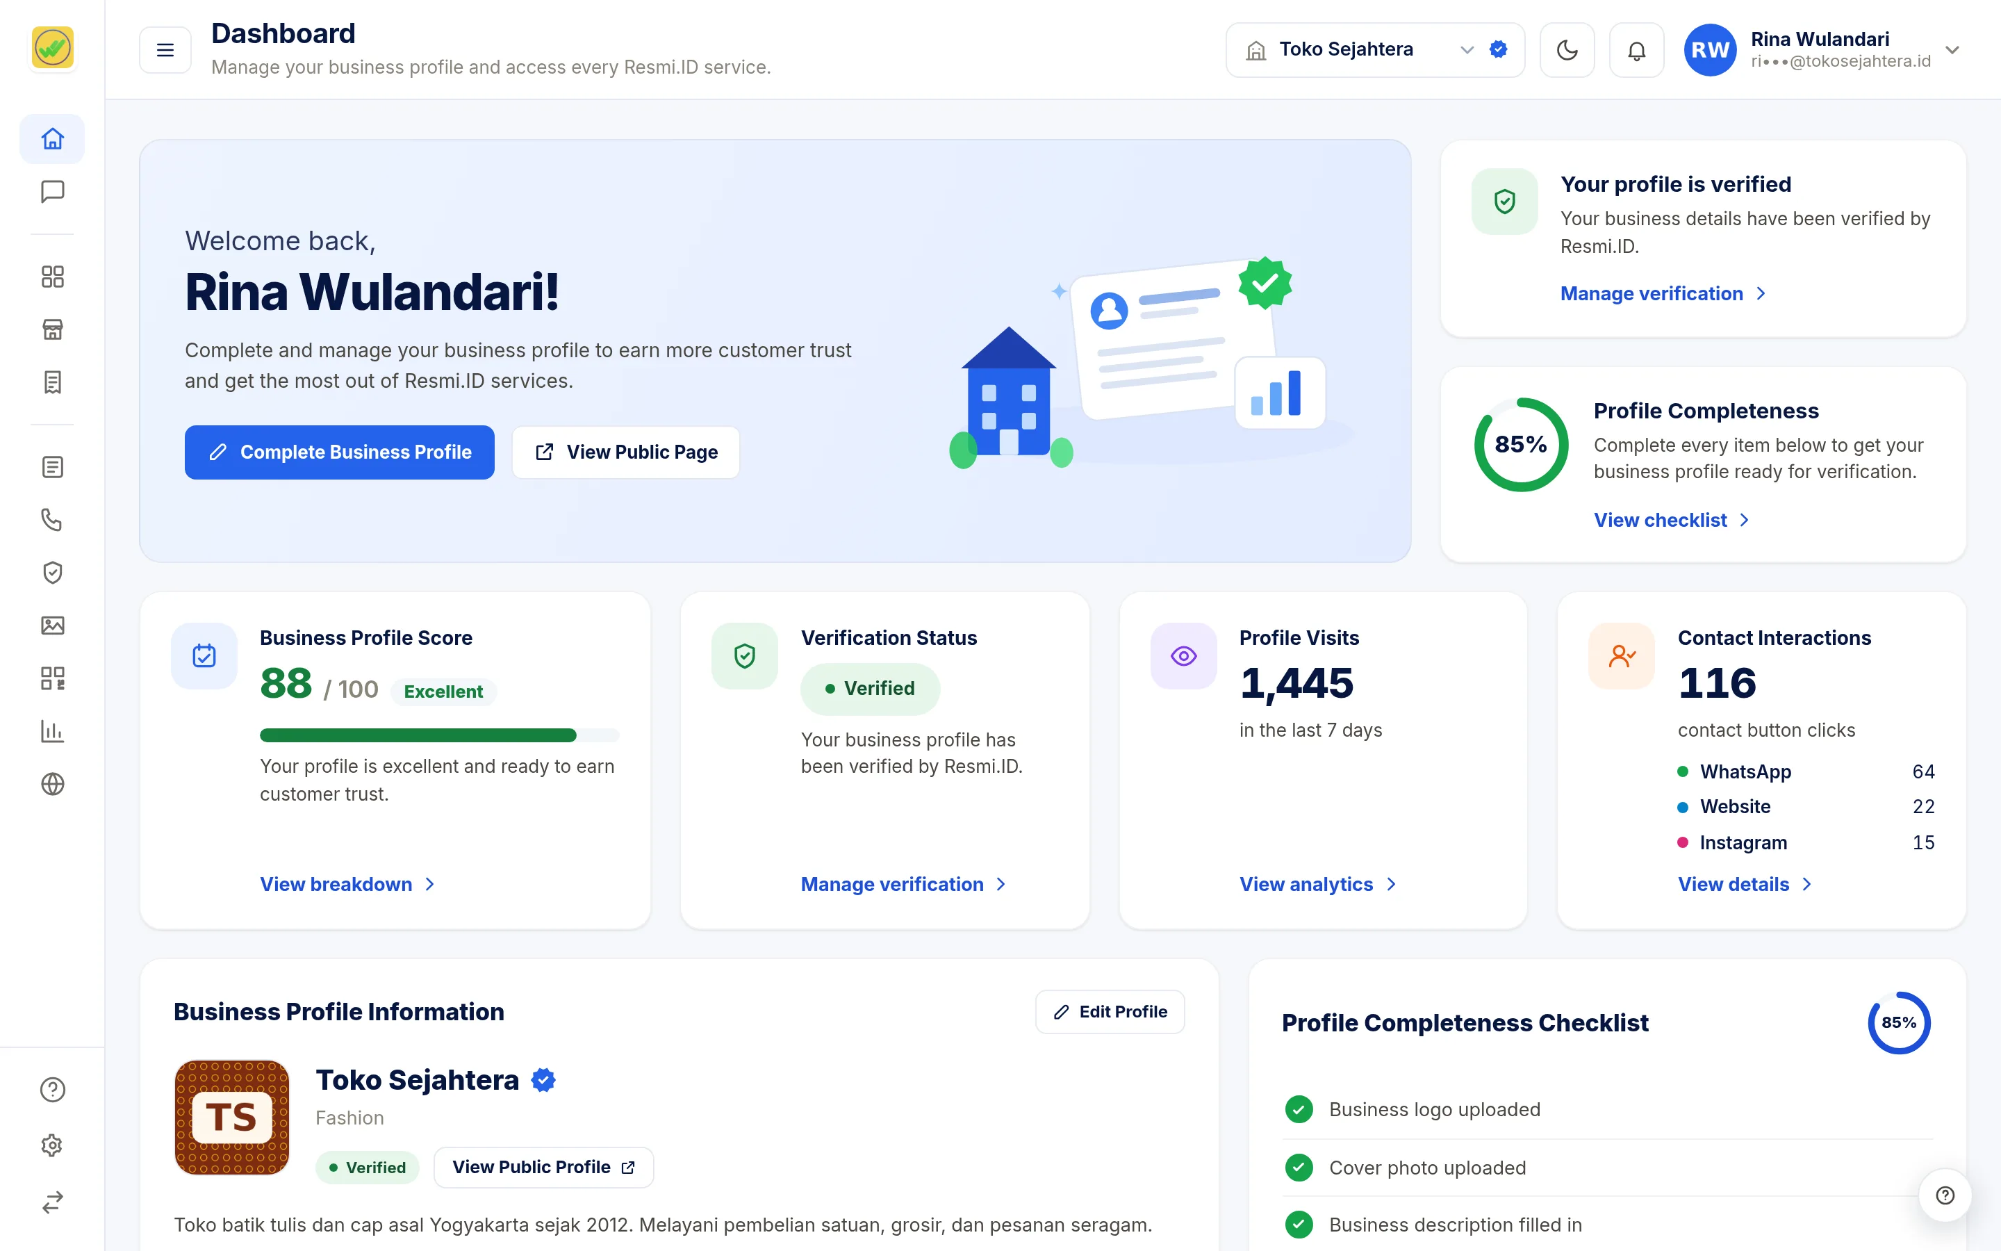Click Business description filled in check mark
The height and width of the screenshot is (1251, 2001).
(1299, 1224)
